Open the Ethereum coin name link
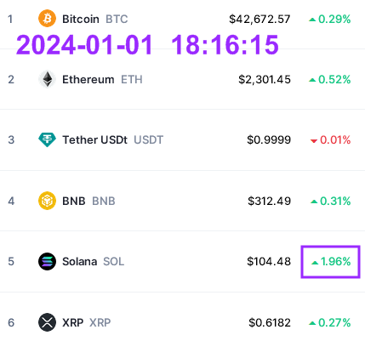This screenshot has height=341, width=365. pyautogui.click(x=88, y=80)
